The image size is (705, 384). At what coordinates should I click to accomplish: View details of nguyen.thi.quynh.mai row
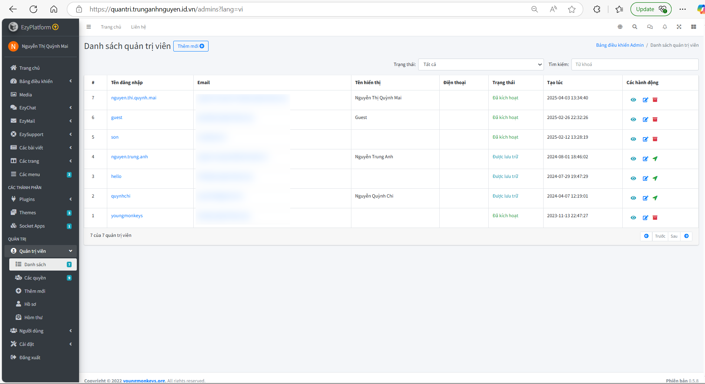633,100
